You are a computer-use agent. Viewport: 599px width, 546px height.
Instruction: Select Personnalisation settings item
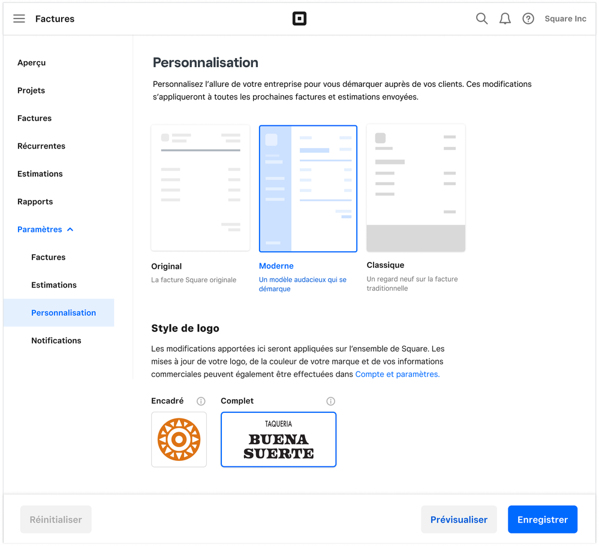point(59,313)
